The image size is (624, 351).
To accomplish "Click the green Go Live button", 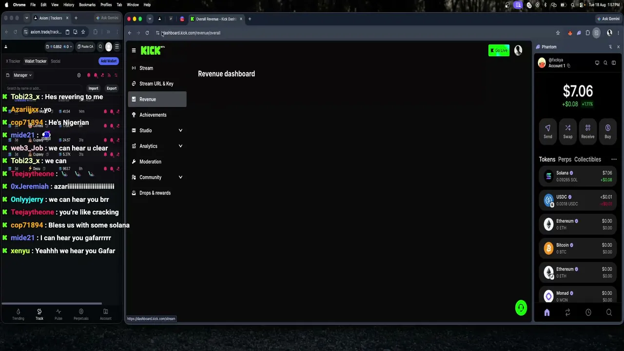I will point(499,51).
